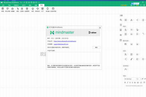Open the Home page (首页) icon
This screenshot has height=97, width=146.
pos(33,10)
